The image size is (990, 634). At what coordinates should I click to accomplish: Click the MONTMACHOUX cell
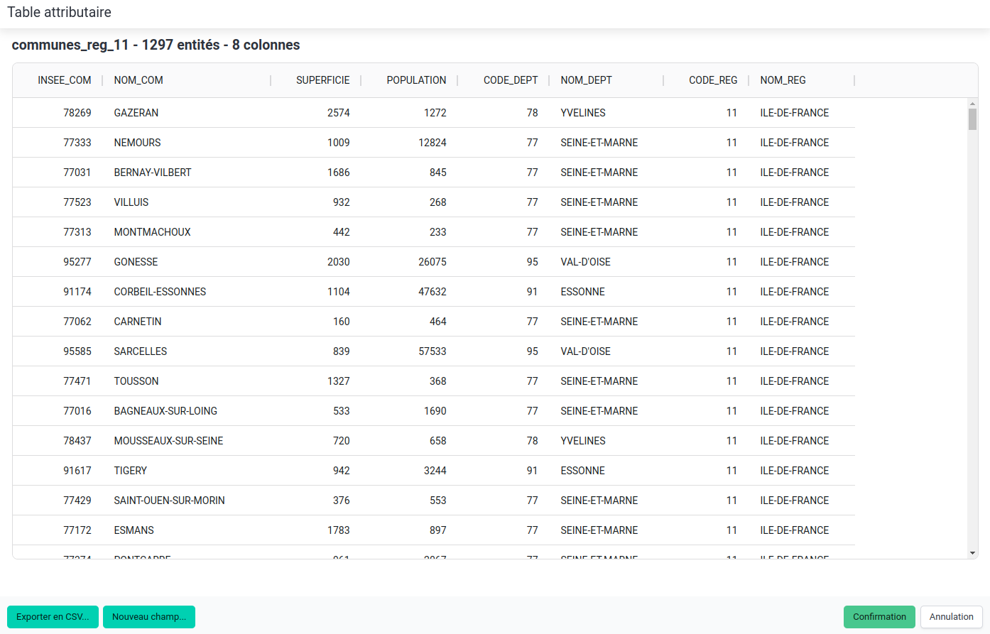153,232
